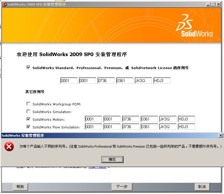Uncheck SolidWorks Standard/Professional serial number checkbox

[28, 67]
